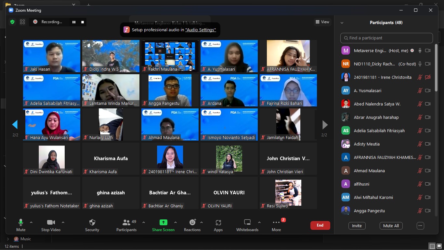The width and height of the screenshot is (444, 250).
Task: Pause the meeting recording
Action: click(74, 22)
